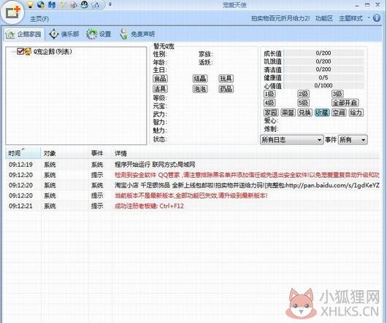This screenshot has height=323, width=387.
Task: Switch to the 企鹅家园 tab
Action: (x=24, y=34)
